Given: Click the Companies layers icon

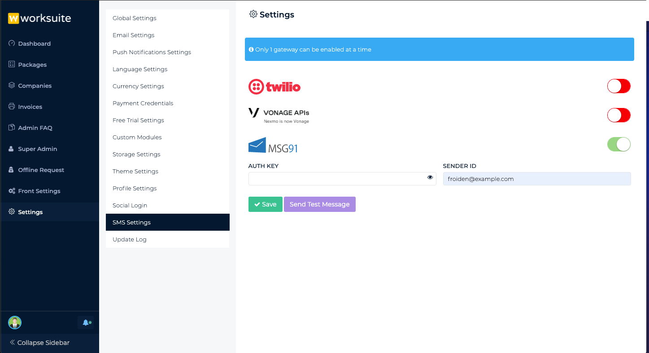Looking at the screenshot, I should click(x=12, y=86).
